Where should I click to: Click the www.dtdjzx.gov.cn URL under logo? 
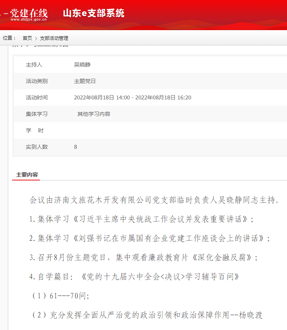[29, 19]
